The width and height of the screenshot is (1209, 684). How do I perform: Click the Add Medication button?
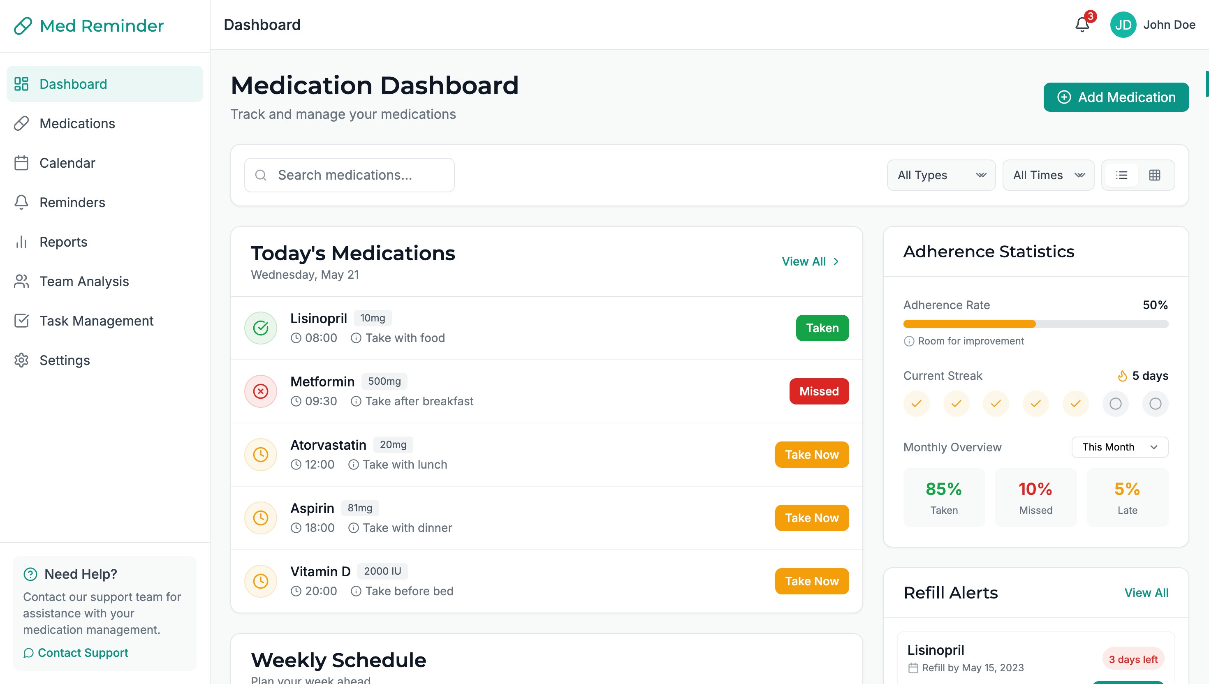[1116, 97]
